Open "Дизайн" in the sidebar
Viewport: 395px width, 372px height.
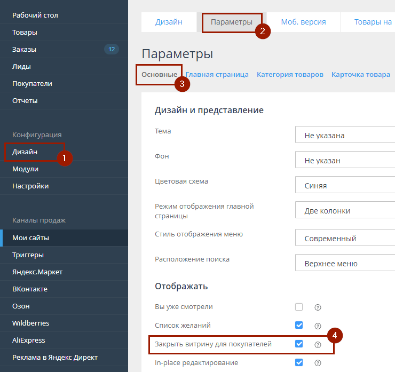click(25, 152)
